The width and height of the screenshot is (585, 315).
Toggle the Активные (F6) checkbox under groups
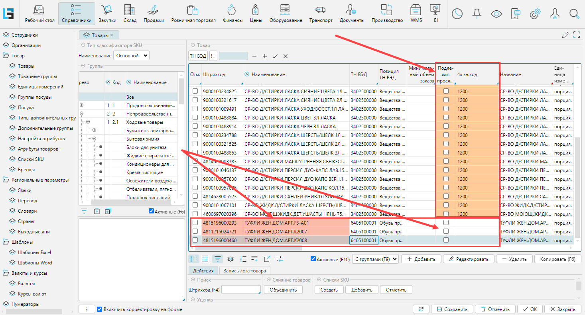(151, 211)
